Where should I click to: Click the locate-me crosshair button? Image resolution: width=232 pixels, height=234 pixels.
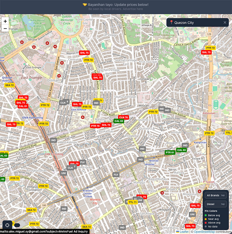[7, 225]
